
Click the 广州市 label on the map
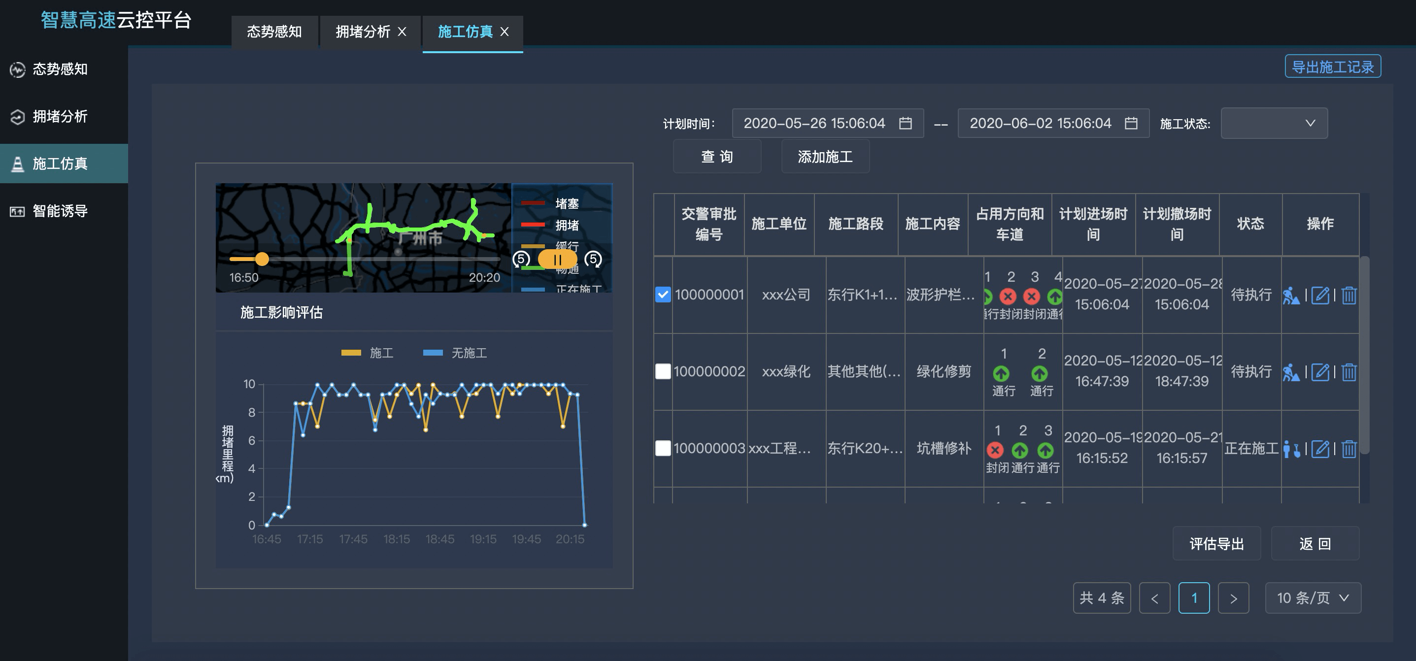coord(420,238)
